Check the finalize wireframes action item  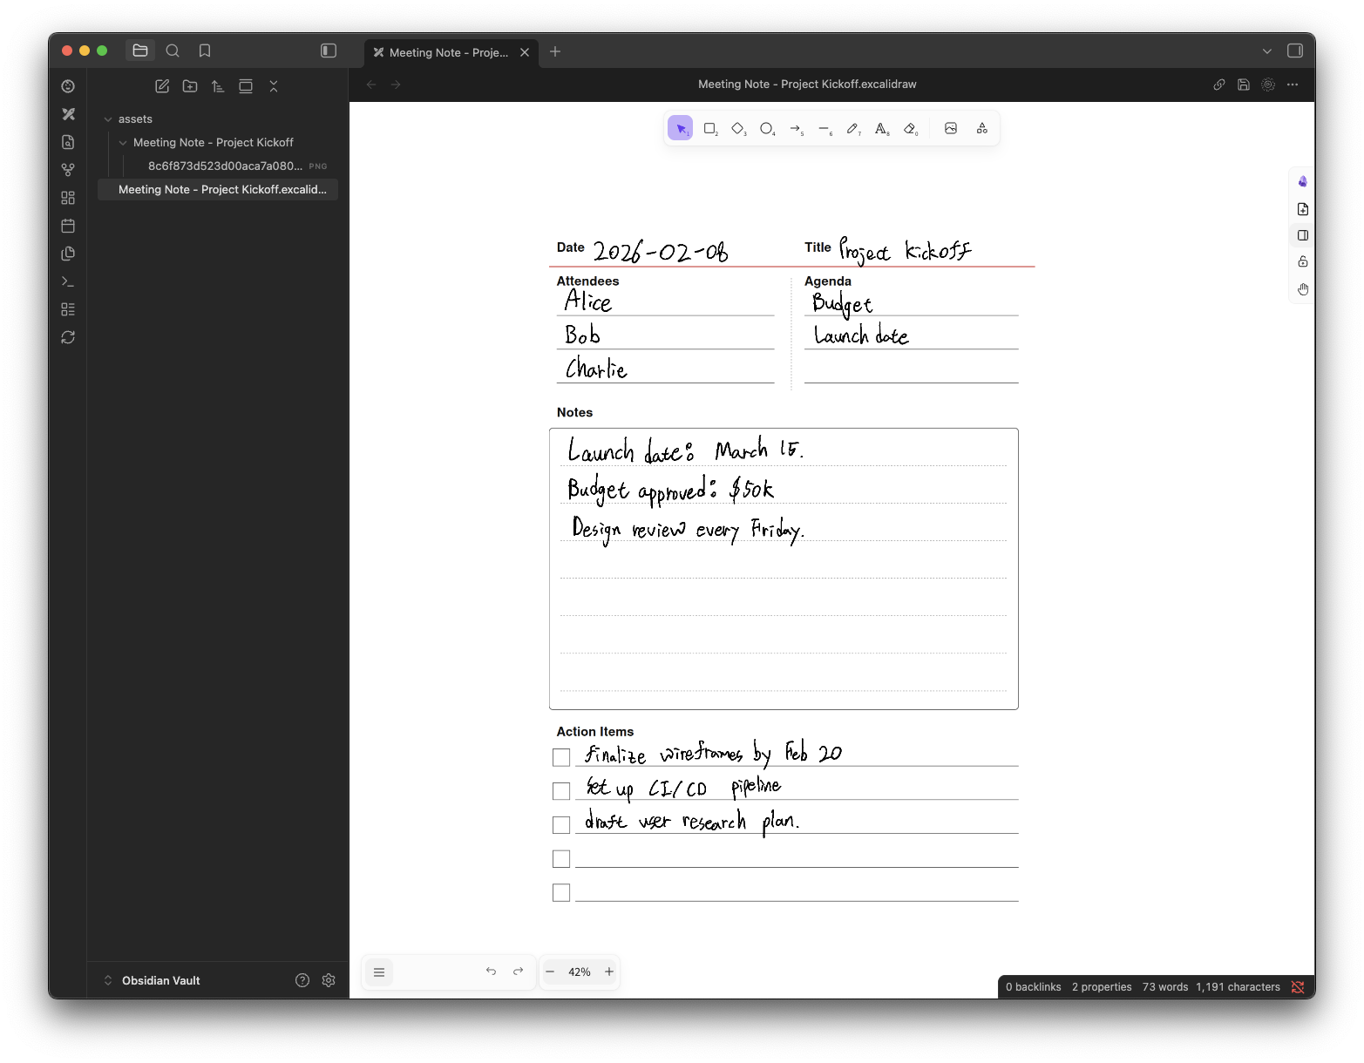point(560,757)
